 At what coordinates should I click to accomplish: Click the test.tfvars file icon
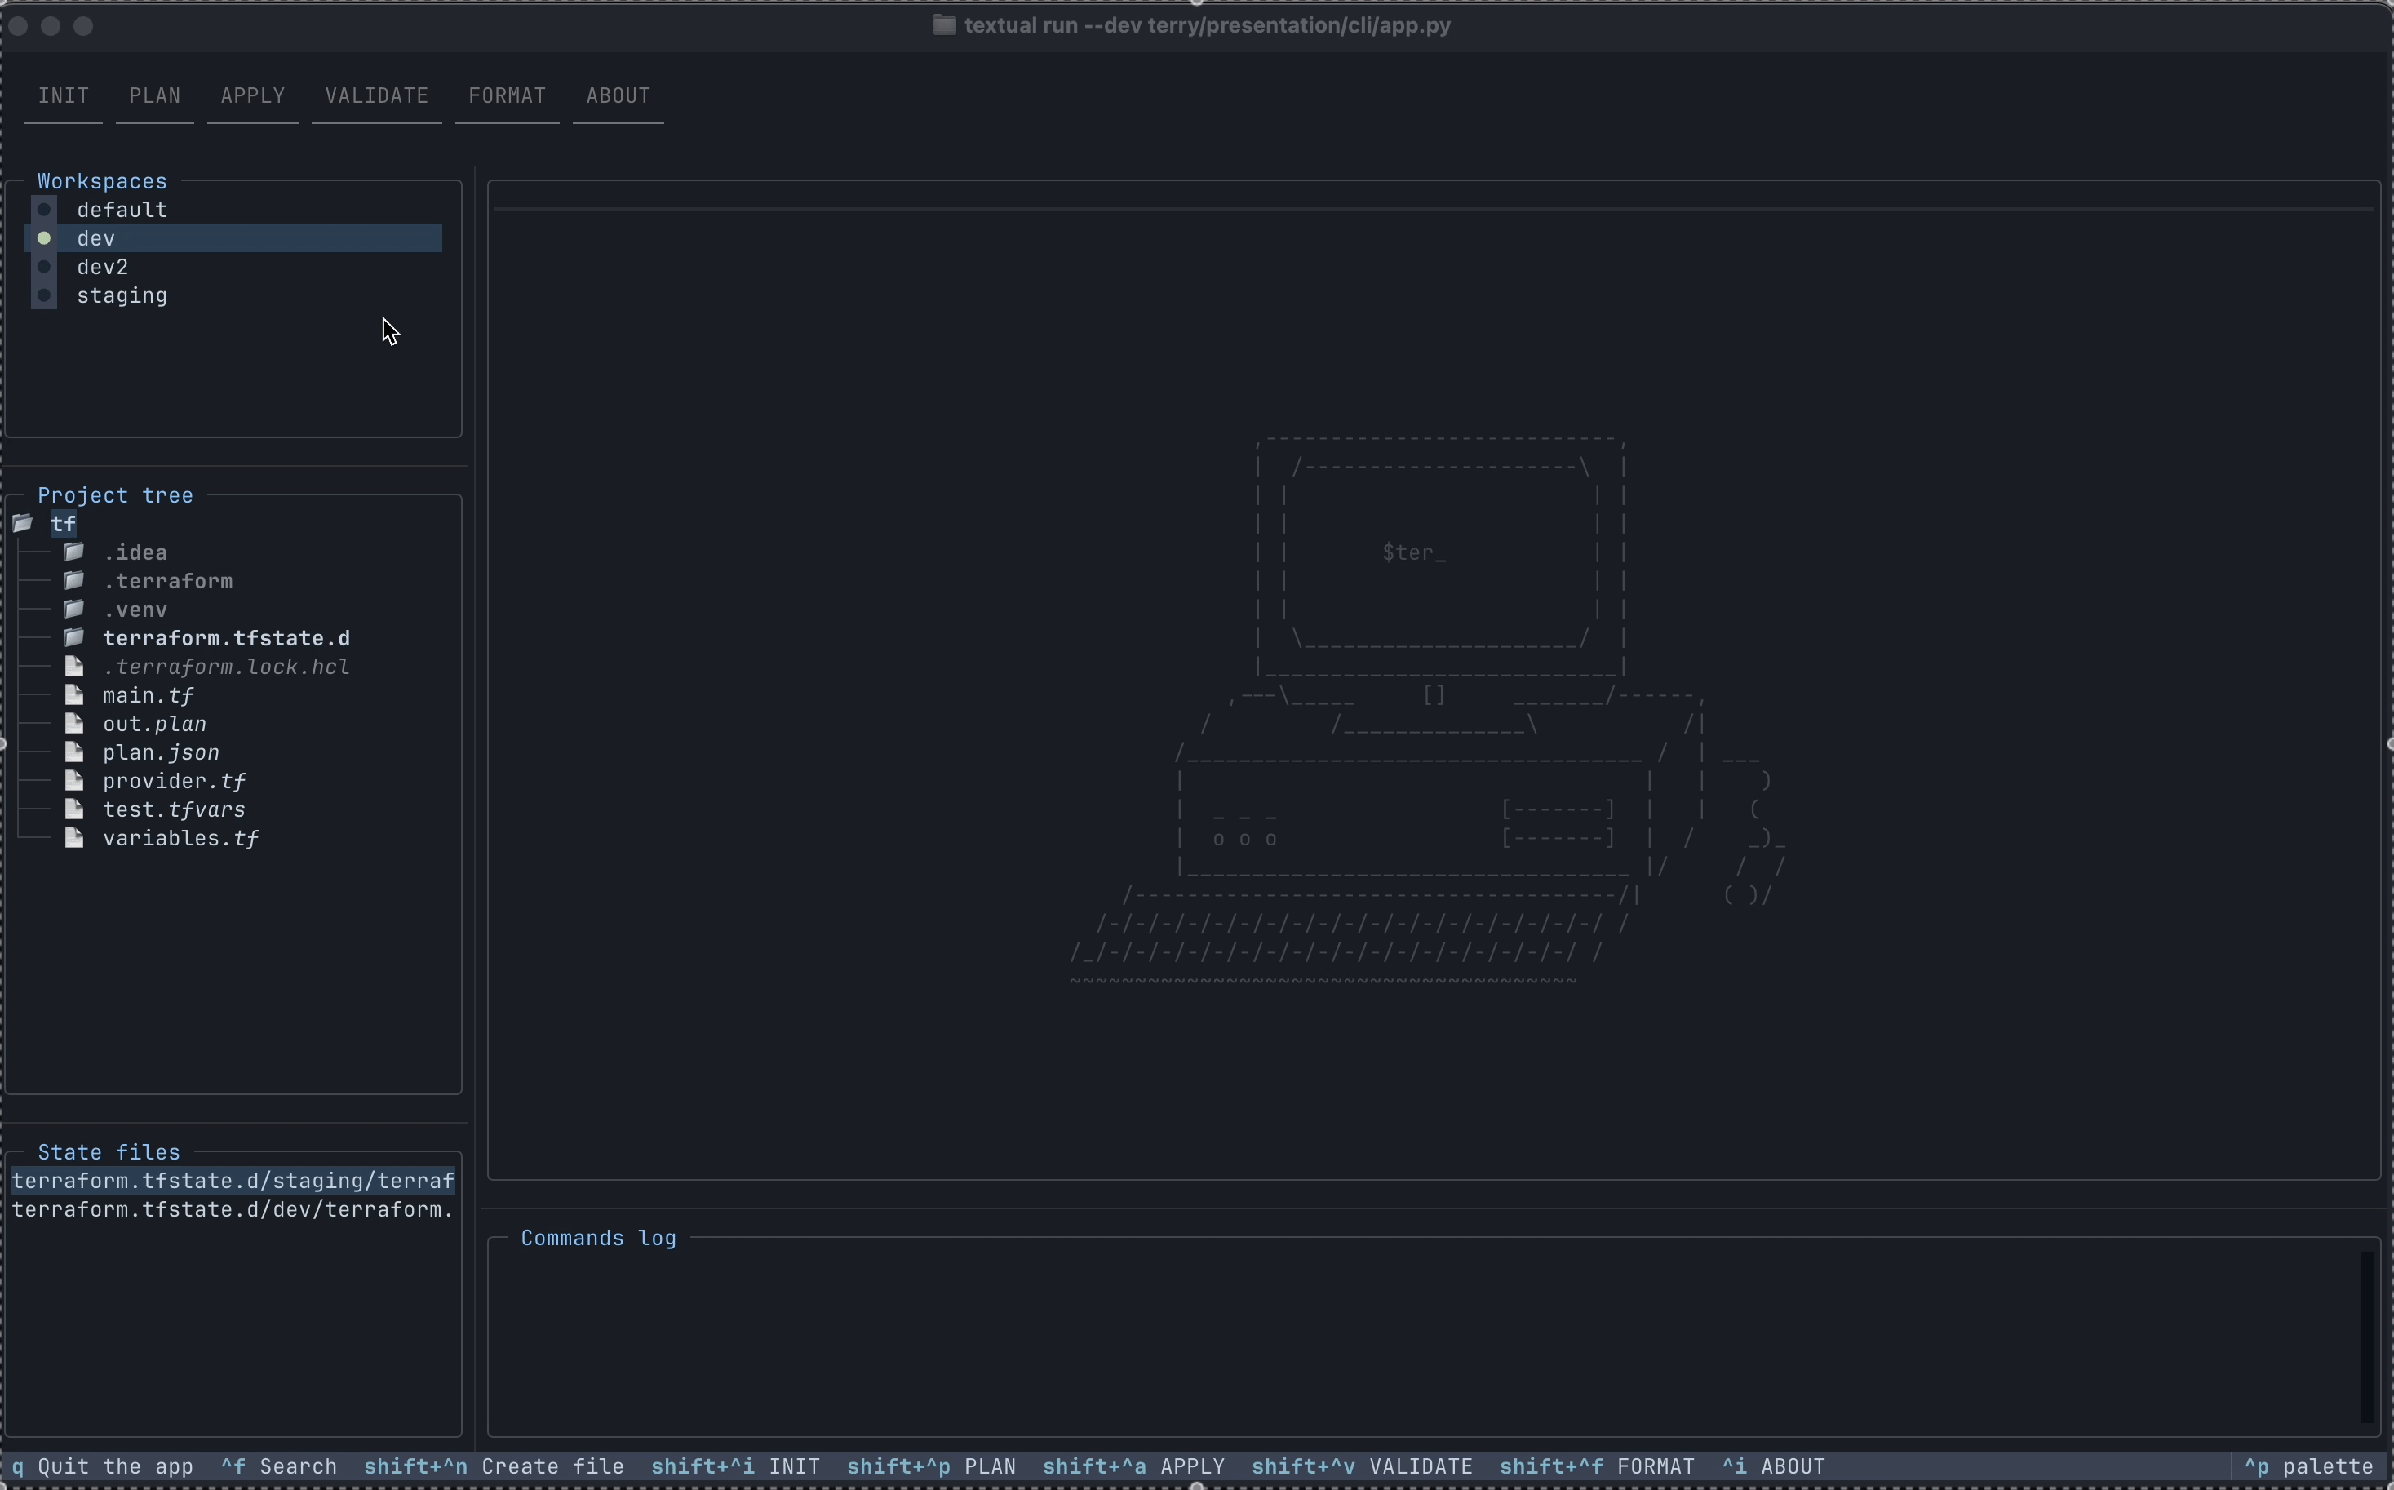click(75, 809)
